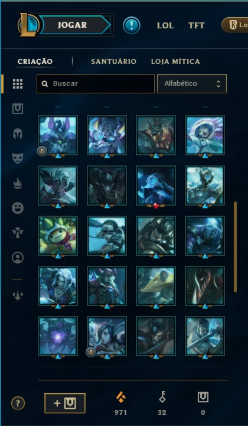Select the yellow cheese hat skin thumbnail
The height and width of the screenshot is (426, 248).
pos(156,286)
